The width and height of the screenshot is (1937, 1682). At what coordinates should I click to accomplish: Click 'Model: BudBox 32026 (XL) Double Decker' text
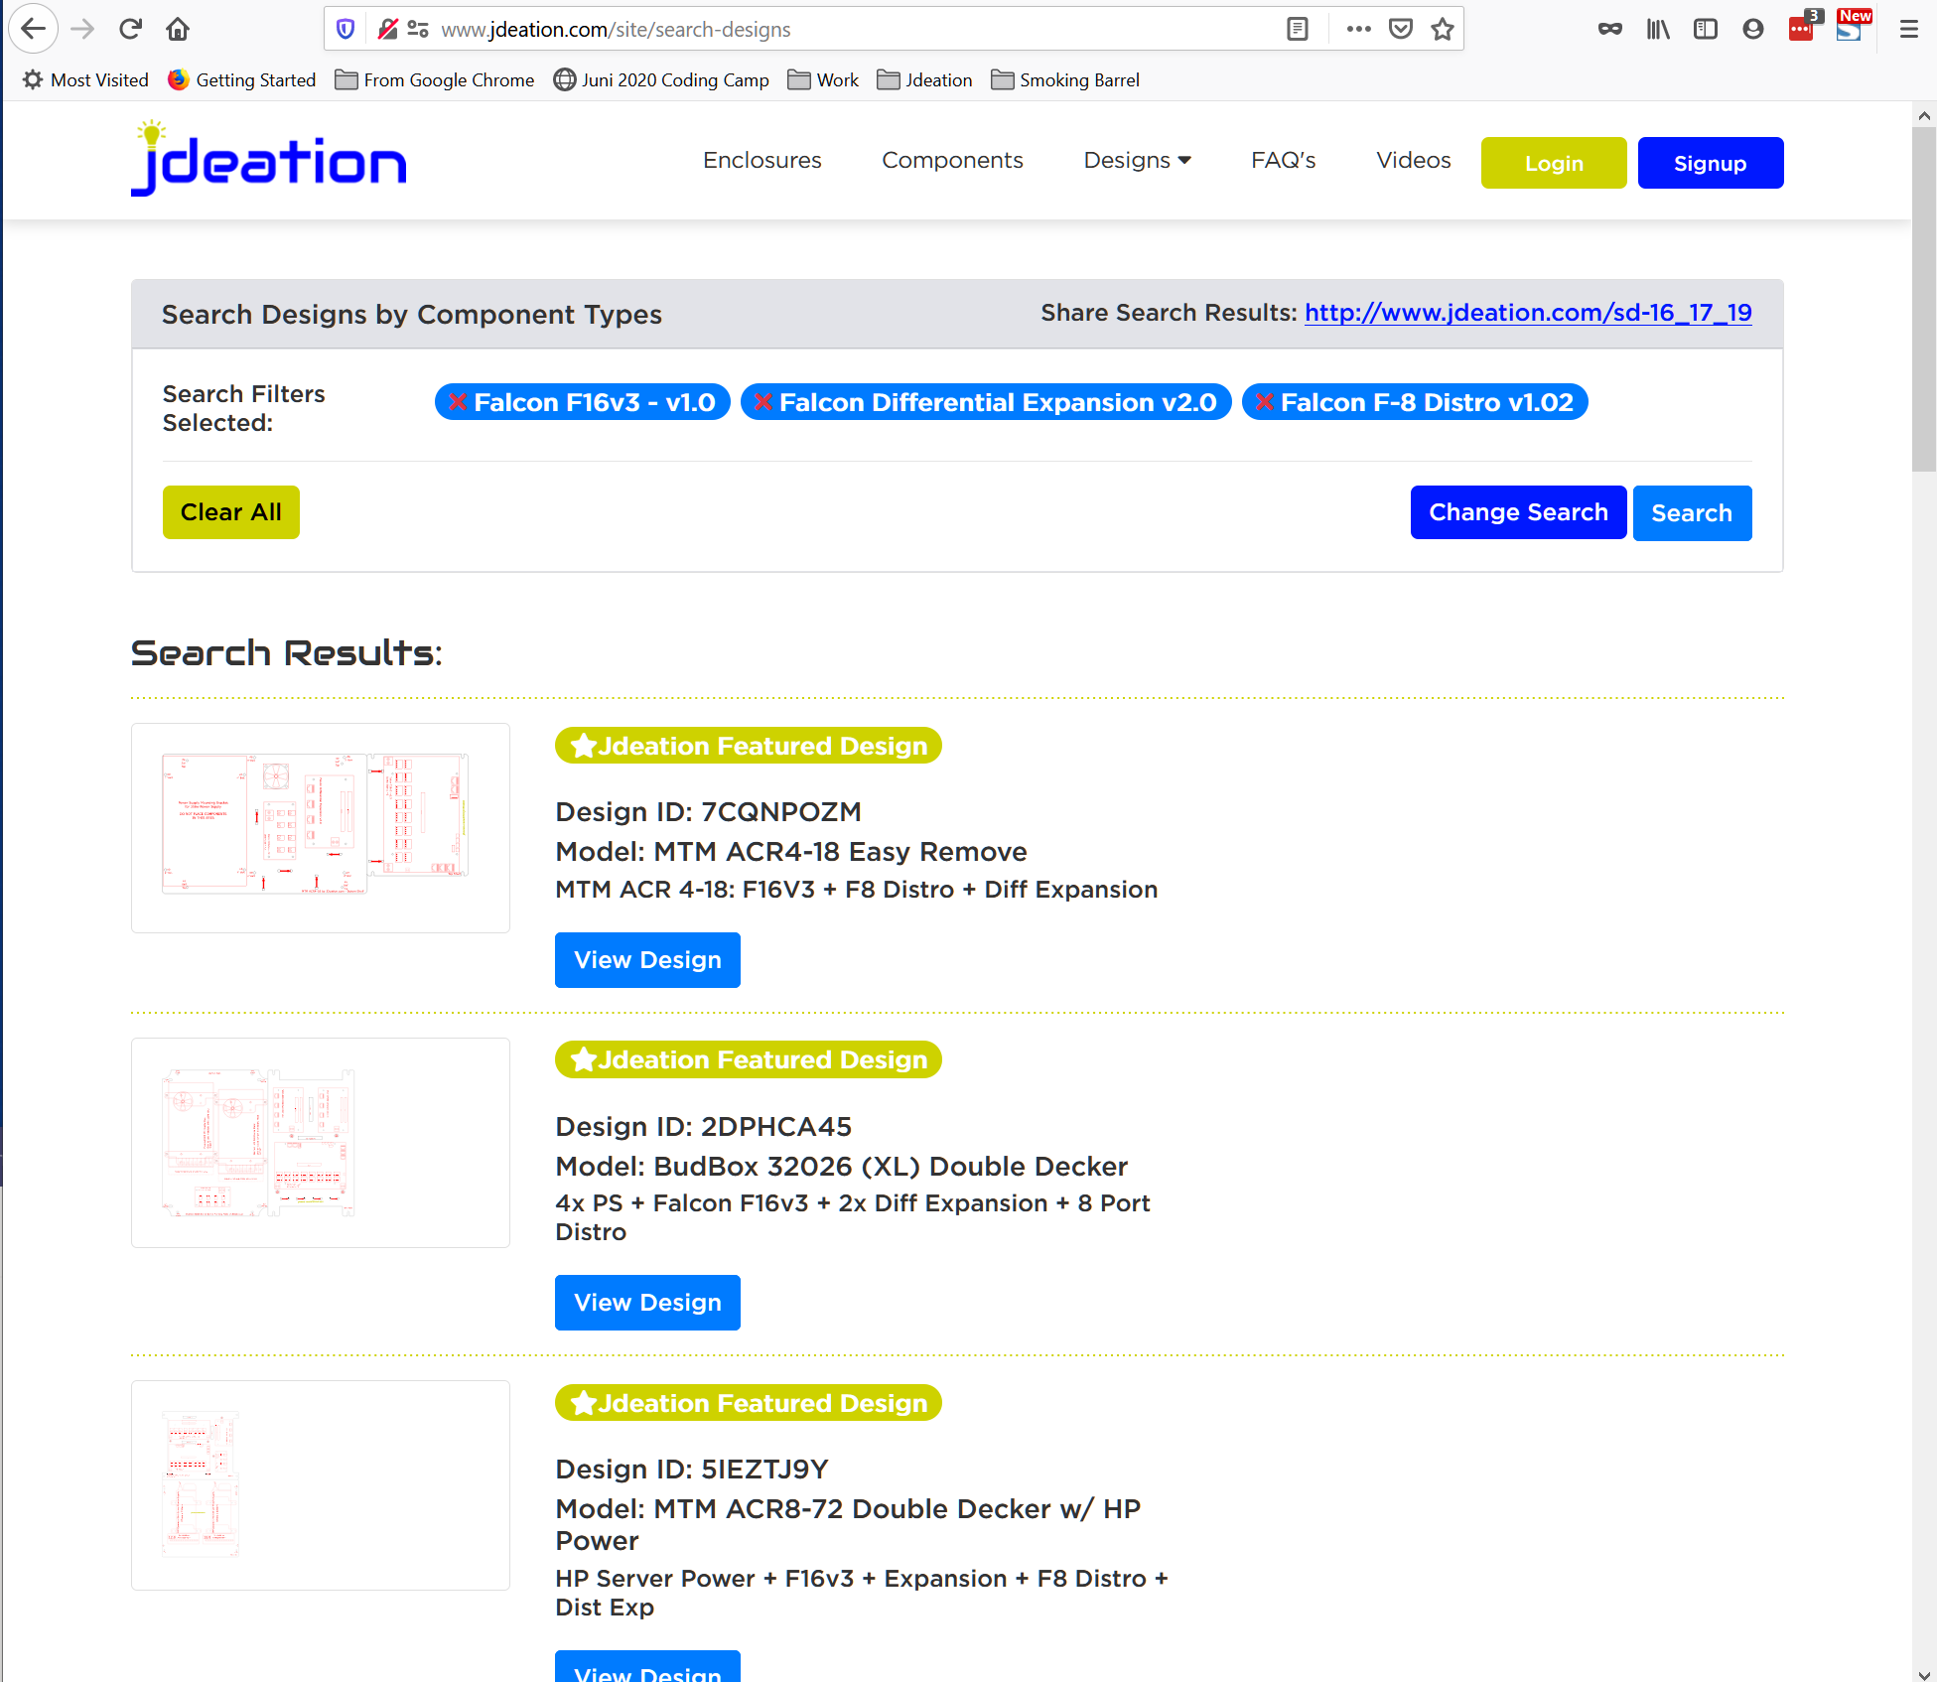pos(841,1167)
